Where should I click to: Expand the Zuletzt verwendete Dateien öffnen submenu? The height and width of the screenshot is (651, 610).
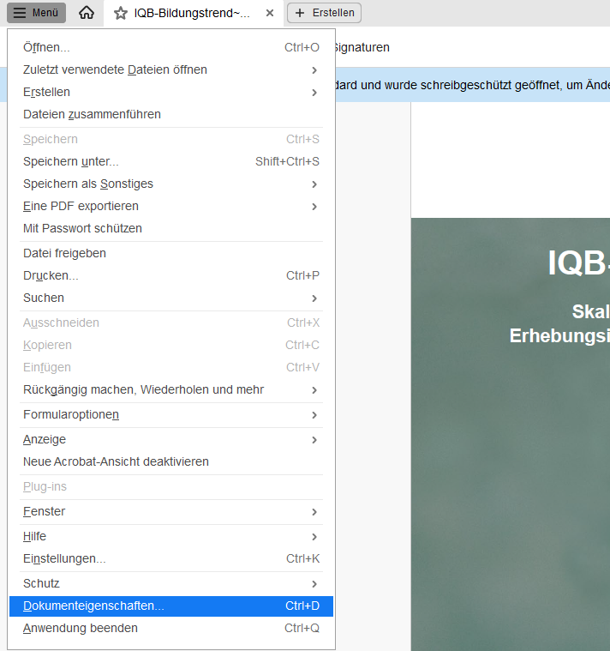click(x=314, y=69)
